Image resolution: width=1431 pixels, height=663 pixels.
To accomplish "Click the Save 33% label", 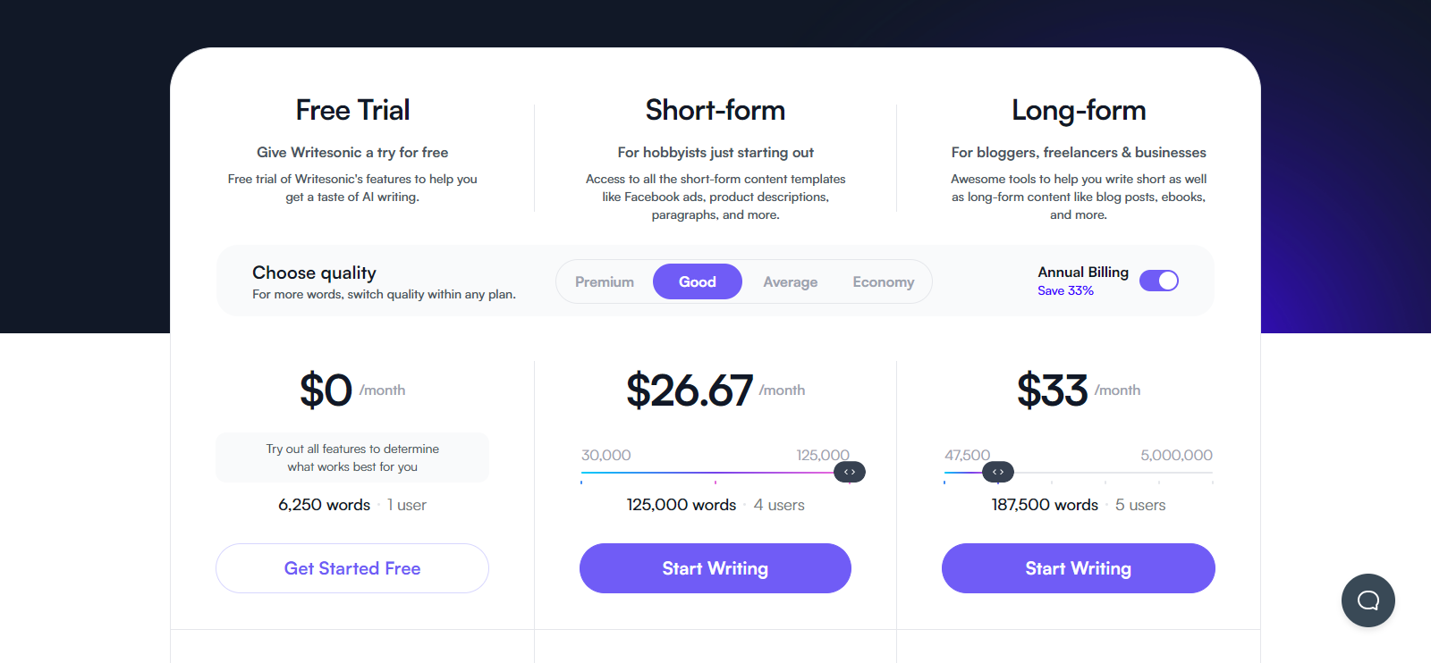I will [1065, 290].
